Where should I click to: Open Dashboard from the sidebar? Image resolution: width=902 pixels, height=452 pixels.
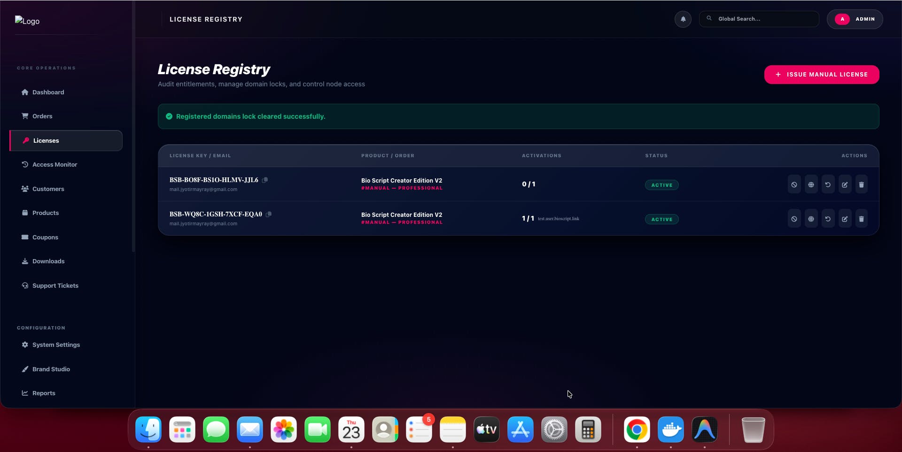(x=66, y=92)
